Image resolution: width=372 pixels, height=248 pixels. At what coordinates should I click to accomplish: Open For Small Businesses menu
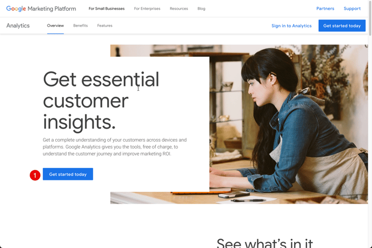[x=107, y=9]
